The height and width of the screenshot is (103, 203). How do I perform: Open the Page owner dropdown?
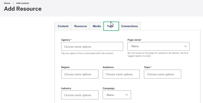point(158,46)
